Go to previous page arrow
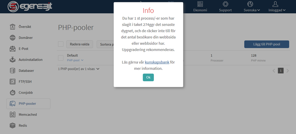Screen dimensions: 296x134 click(274, 71)
